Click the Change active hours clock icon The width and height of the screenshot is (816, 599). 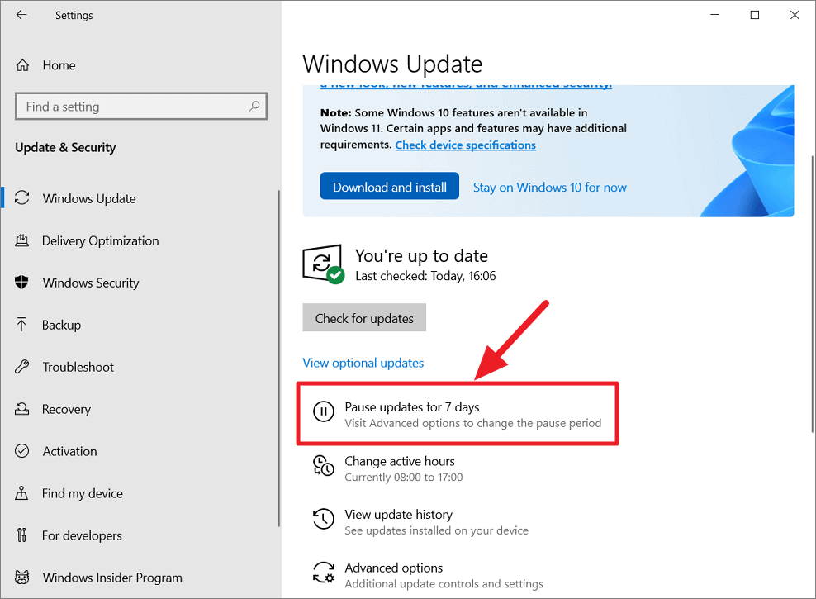coord(323,465)
